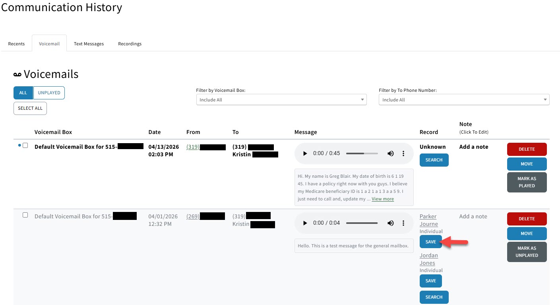The image size is (560, 305).
Task: Add a note to the 04/13/2026 voicemail
Action: pyautogui.click(x=474, y=147)
